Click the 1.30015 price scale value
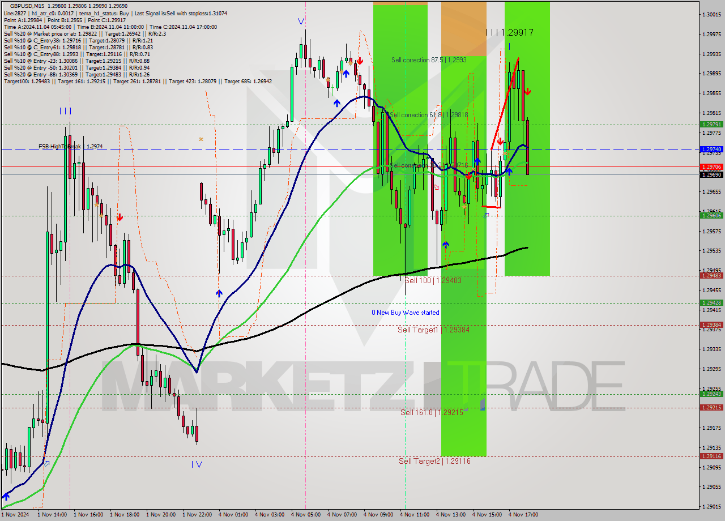The image size is (725, 521). [711, 15]
